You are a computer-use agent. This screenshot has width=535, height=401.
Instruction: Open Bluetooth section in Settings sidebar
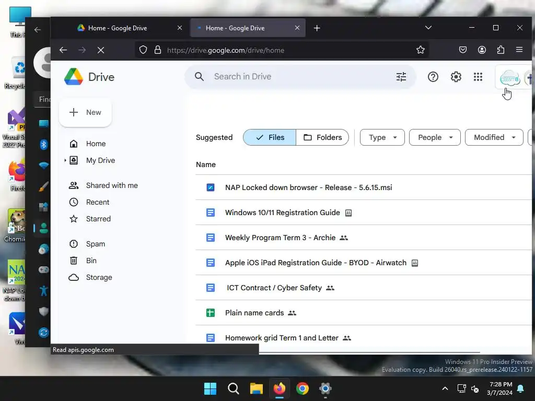point(43,145)
